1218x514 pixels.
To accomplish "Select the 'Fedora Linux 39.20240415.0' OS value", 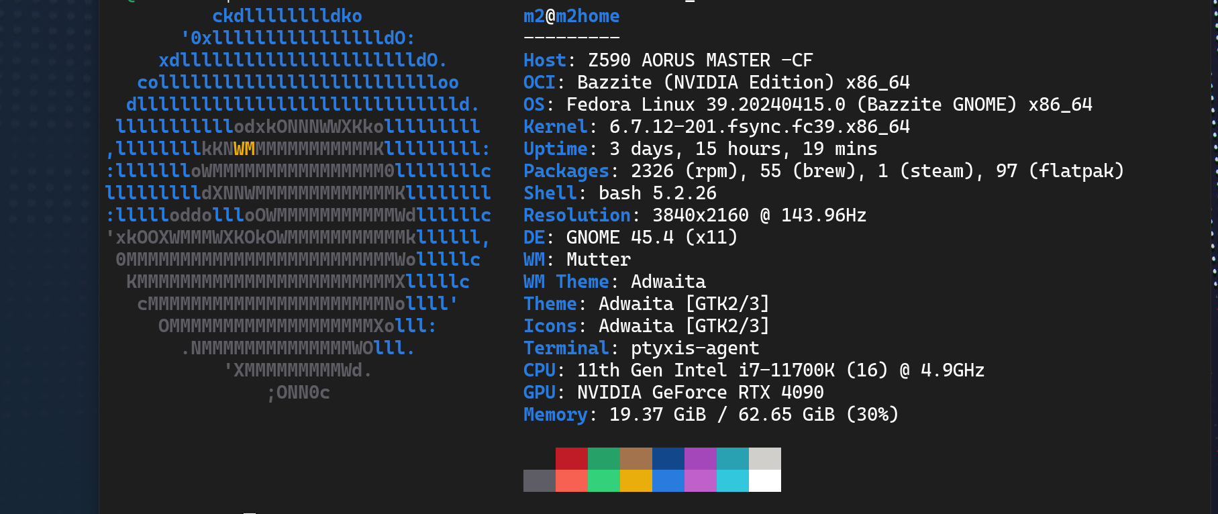I will (x=706, y=105).
